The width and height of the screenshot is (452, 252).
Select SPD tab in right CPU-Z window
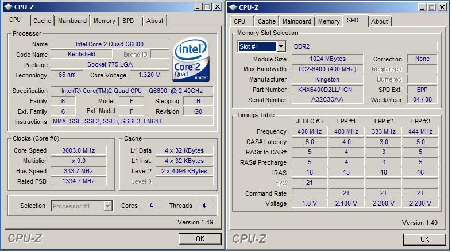click(x=353, y=20)
